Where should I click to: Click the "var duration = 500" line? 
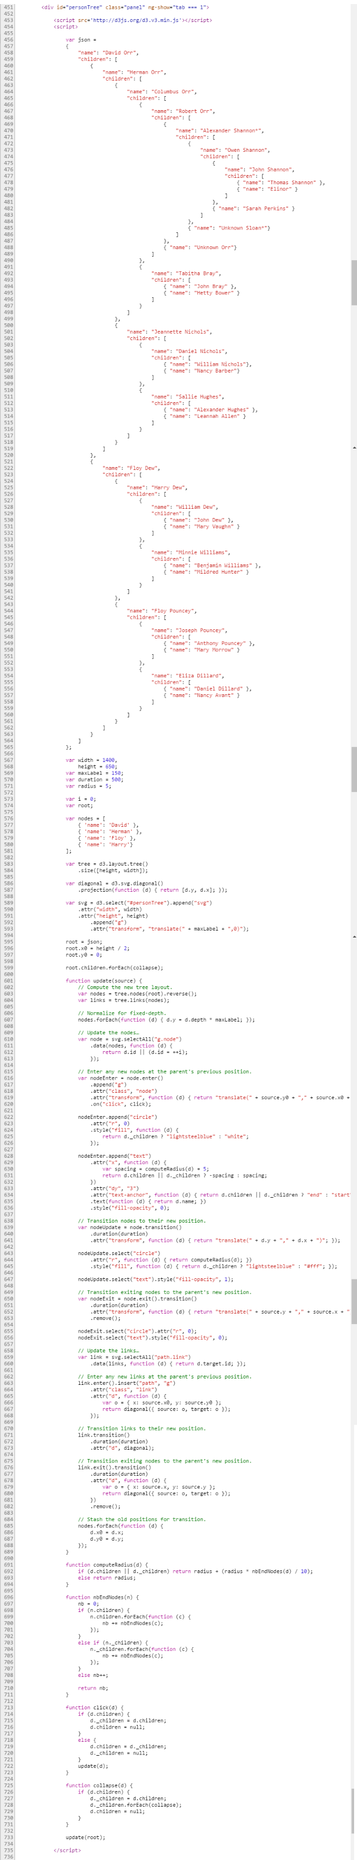click(x=94, y=781)
